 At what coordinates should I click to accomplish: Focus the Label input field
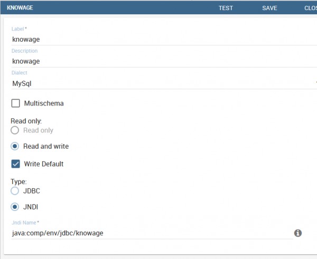(164, 39)
